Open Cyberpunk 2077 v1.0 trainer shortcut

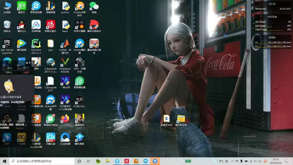(x=51, y=65)
